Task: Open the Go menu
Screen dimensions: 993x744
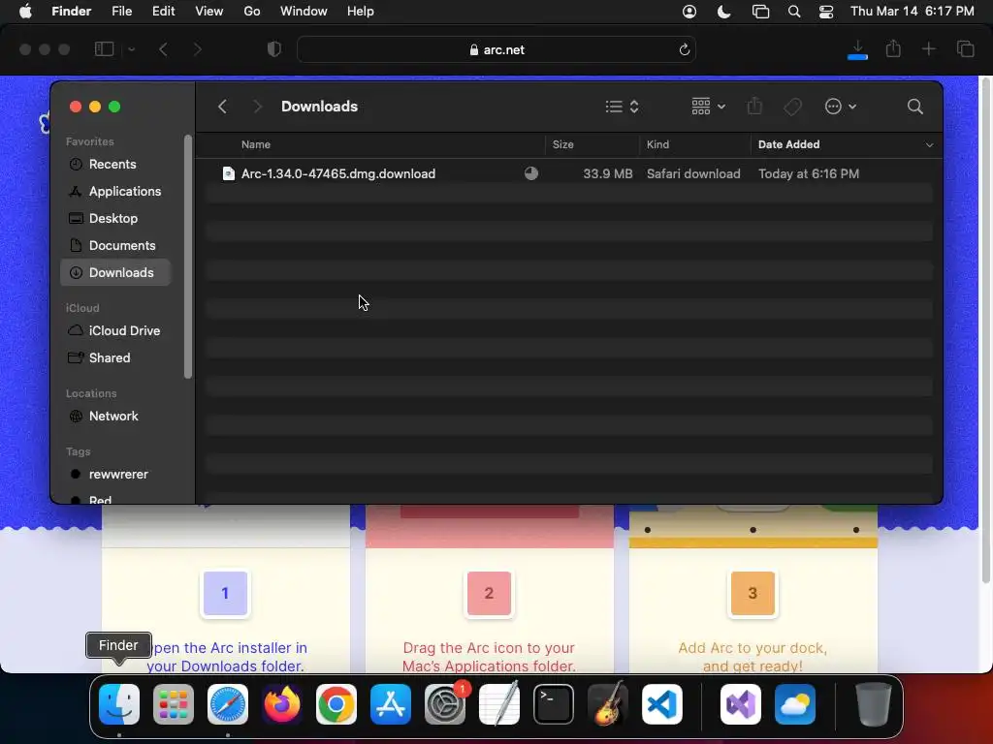Action: tap(252, 12)
